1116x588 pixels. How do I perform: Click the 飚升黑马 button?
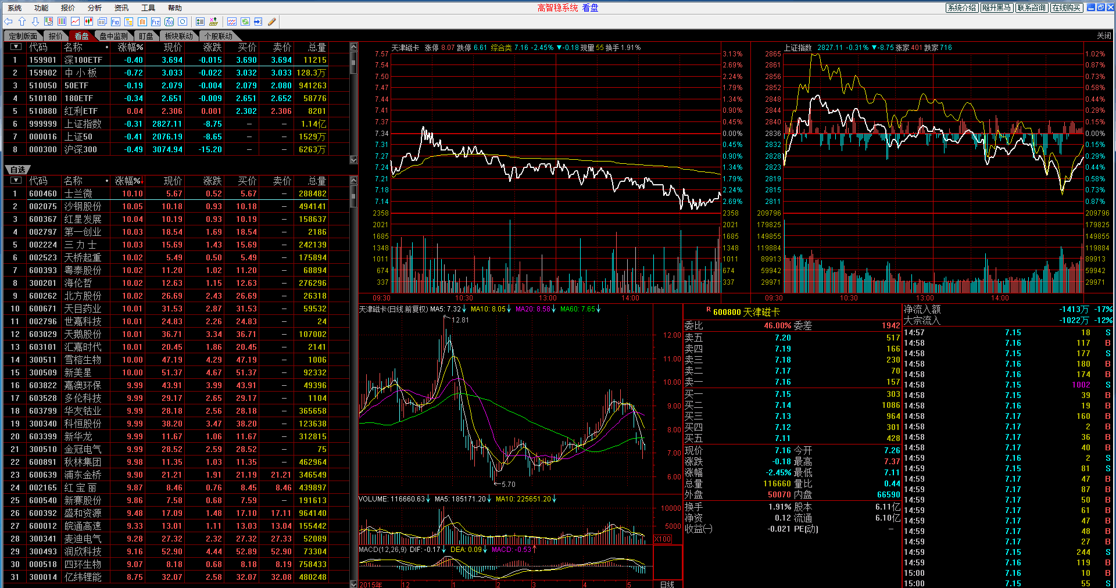(997, 8)
